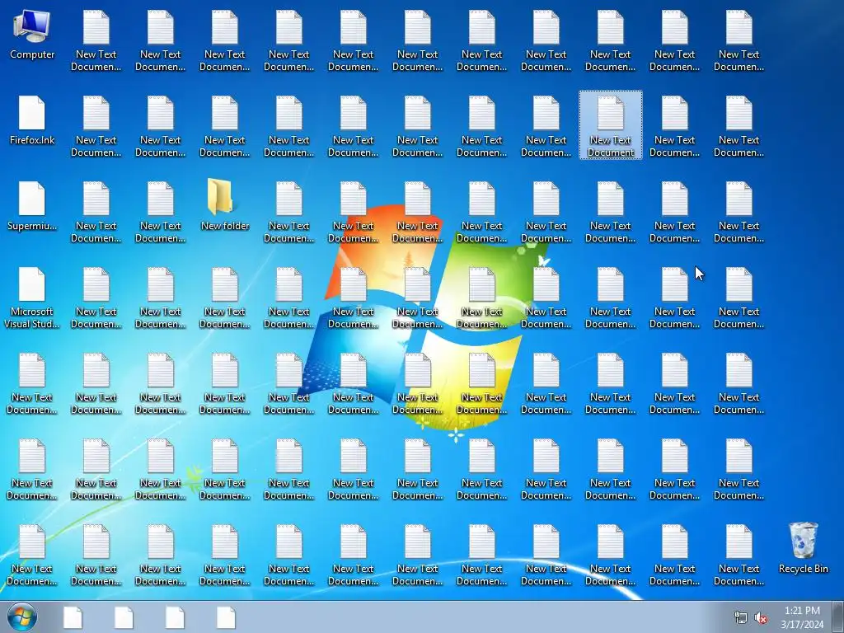Image resolution: width=844 pixels, height=633 pixels.
Task: Click the network tray icon
Action: (741, 618)
